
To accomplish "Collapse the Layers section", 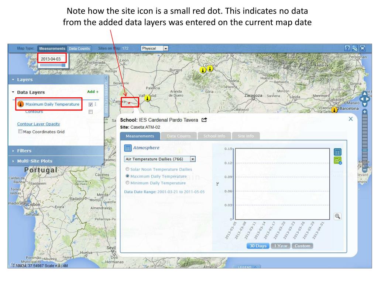I will tap(13, 80).
